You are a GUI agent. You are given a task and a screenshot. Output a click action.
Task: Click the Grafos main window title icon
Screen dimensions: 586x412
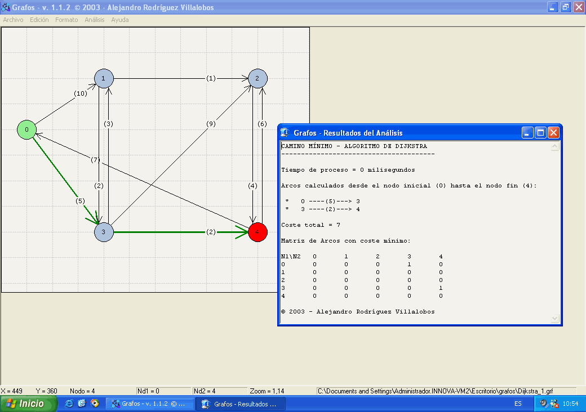tap(6, 7)
